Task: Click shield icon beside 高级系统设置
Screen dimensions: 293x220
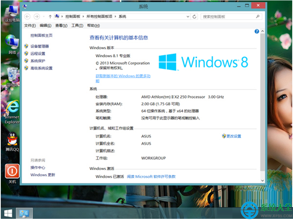Action: [x=26, y=68]
